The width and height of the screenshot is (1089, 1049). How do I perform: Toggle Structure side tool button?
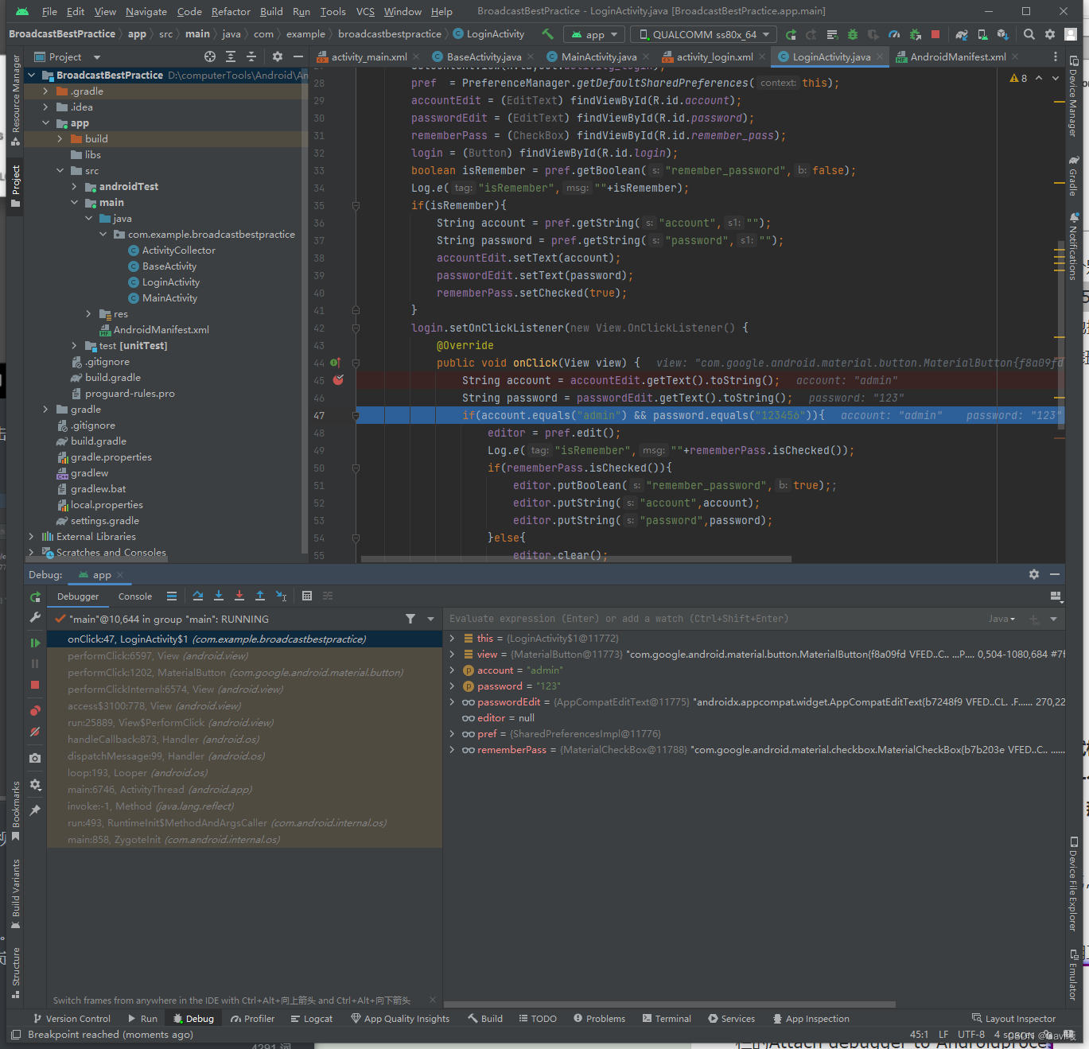pos(15,972)
